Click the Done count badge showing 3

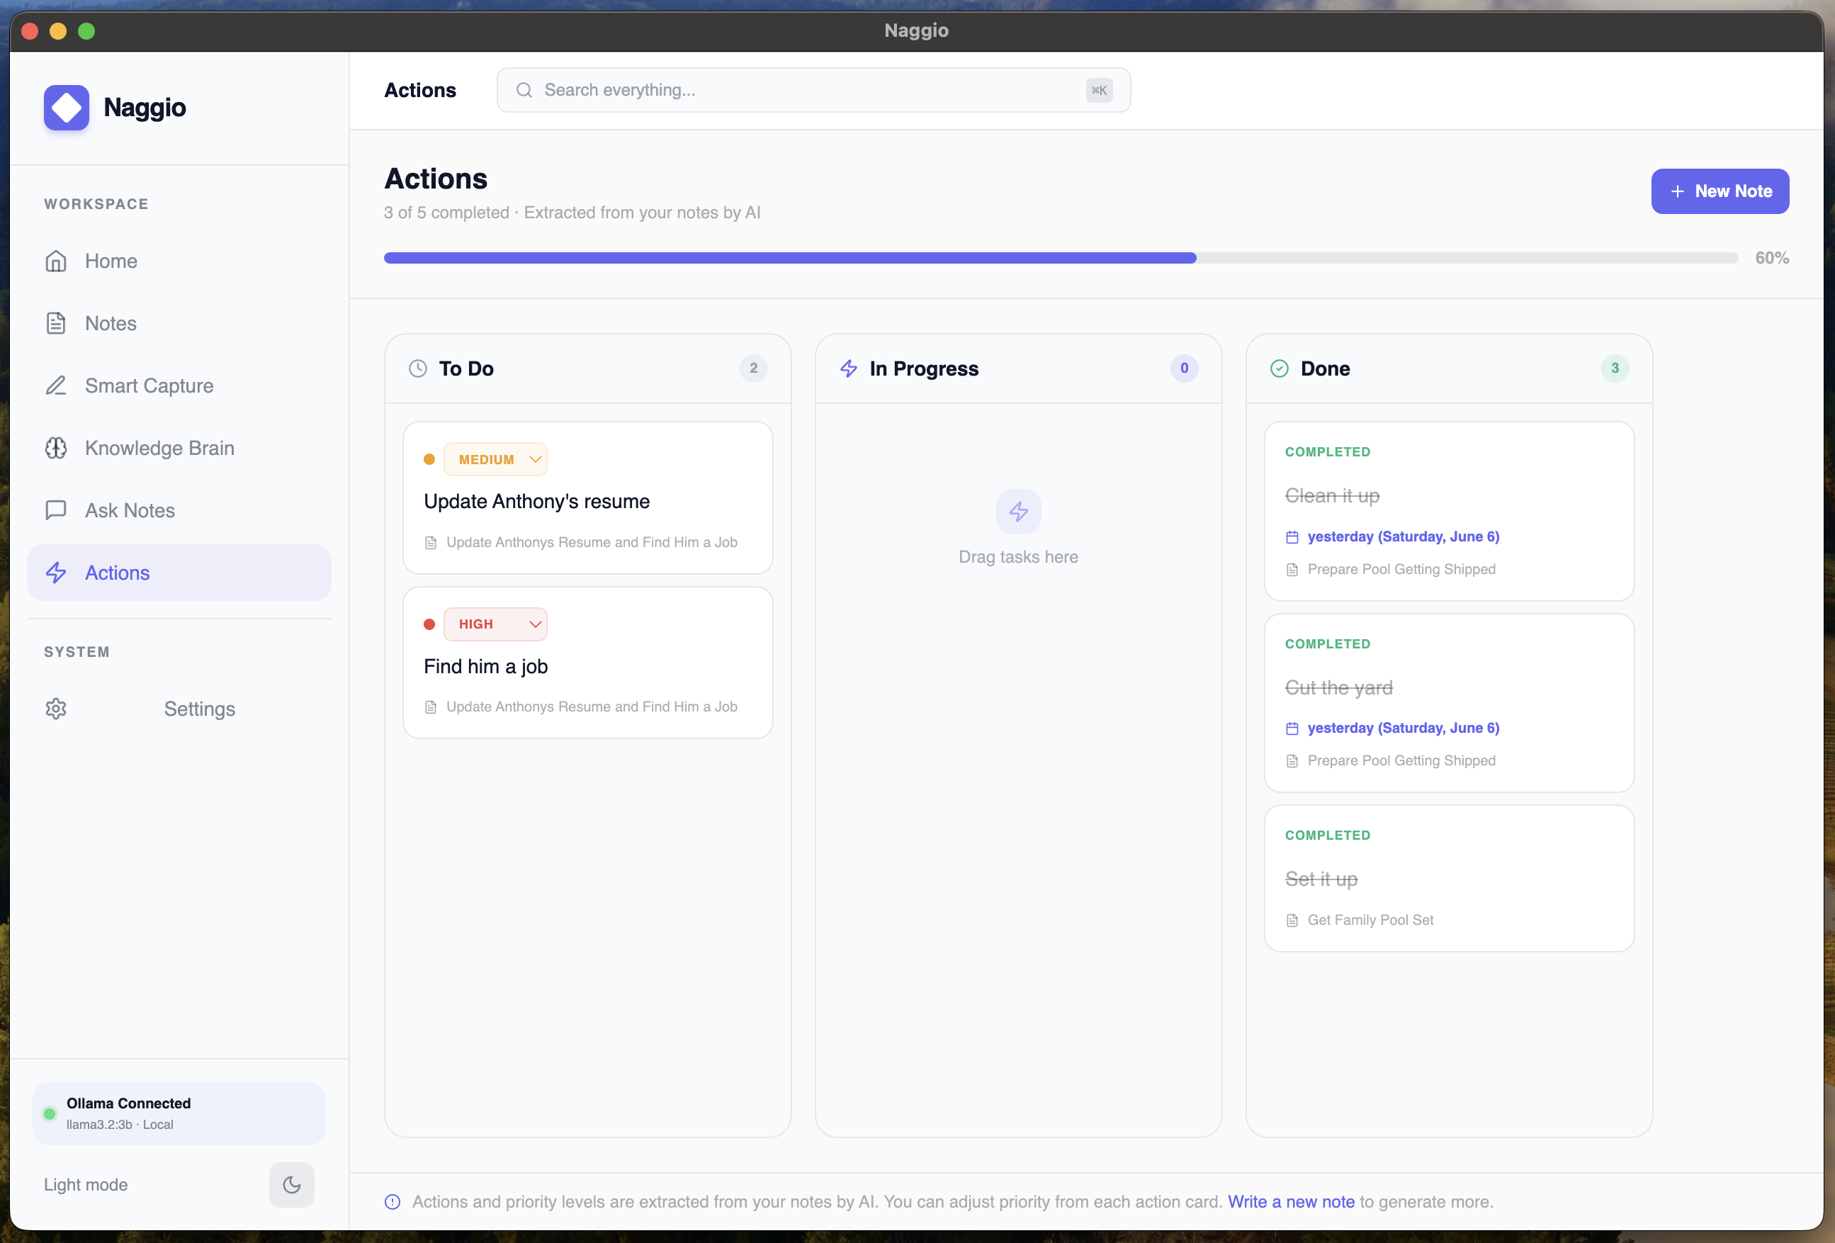(x=1615, y=368)
